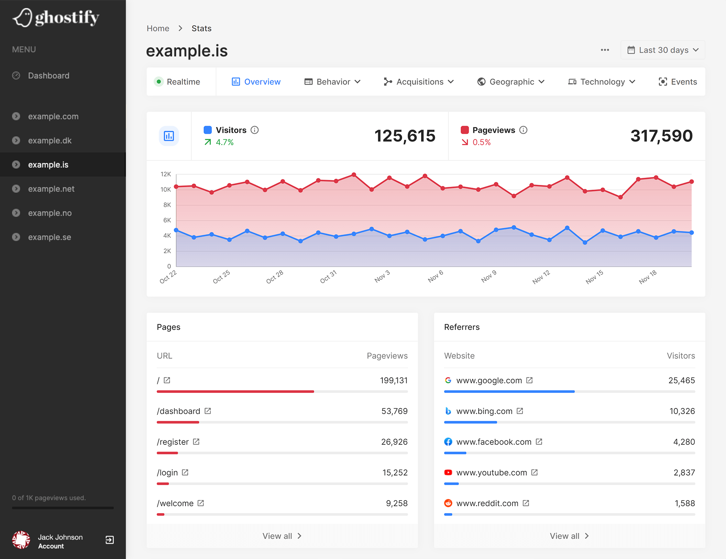The width and height of the screenshot is (726, 559).
Task: Select example.net in the sidebar
Action: (x=51, y=189)
